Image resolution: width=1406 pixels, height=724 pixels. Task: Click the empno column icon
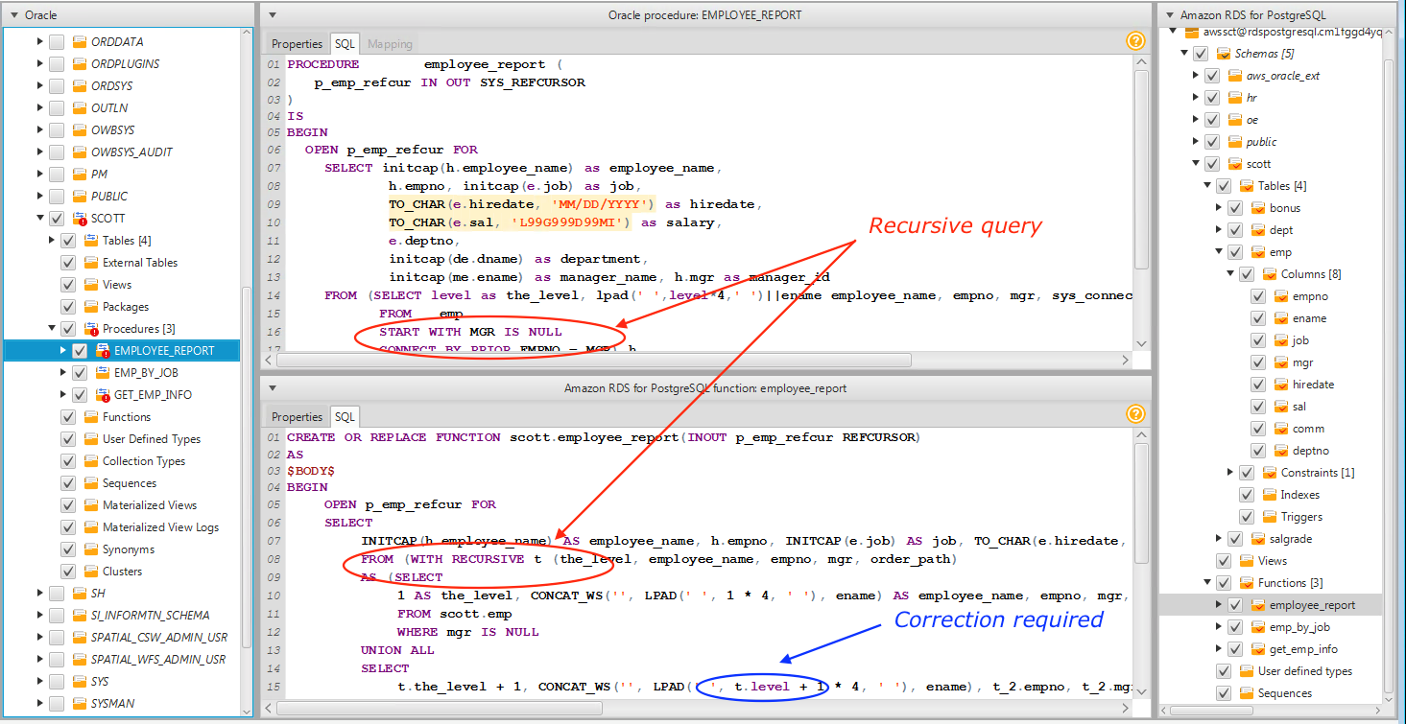pos(1281,296)
